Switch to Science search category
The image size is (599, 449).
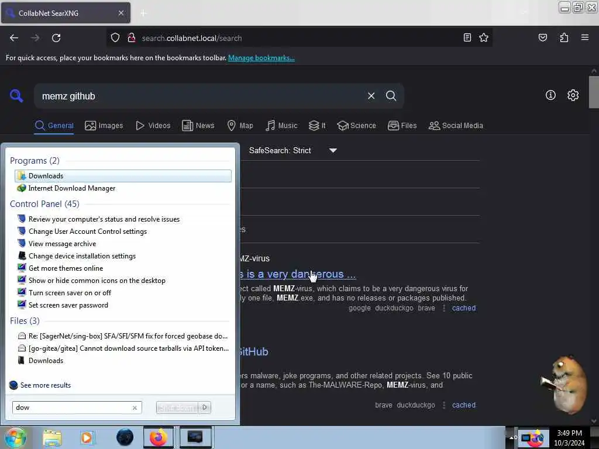coord(356,126)
